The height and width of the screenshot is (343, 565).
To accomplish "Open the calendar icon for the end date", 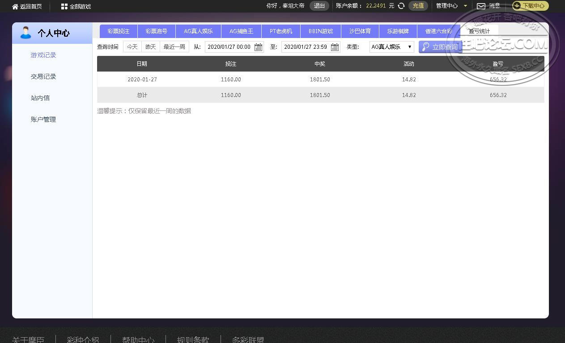I will pyautogui.click(x=335, y=47).
